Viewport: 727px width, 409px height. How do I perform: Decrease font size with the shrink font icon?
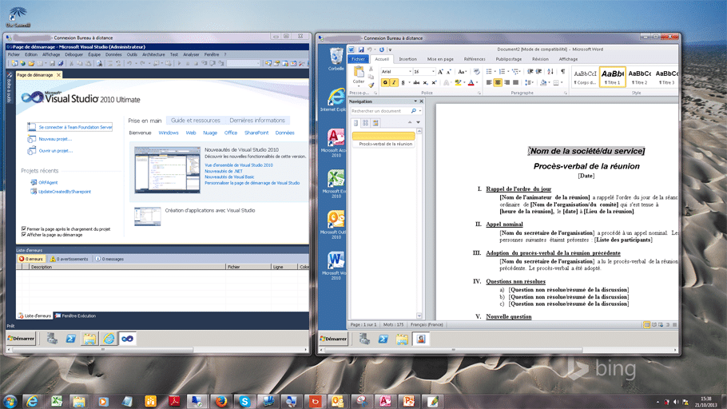pos(449,71)
